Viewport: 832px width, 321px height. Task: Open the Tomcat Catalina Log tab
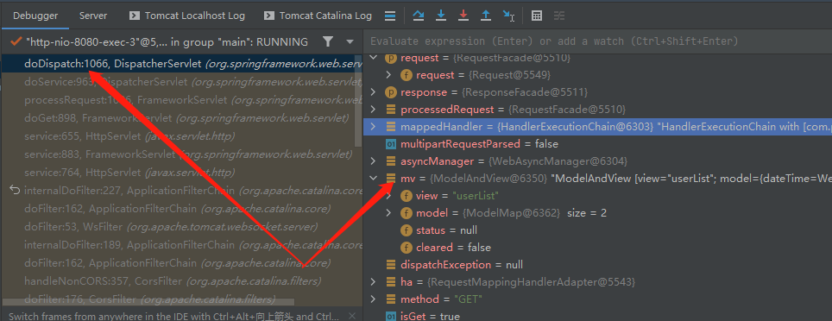point(318,16)
